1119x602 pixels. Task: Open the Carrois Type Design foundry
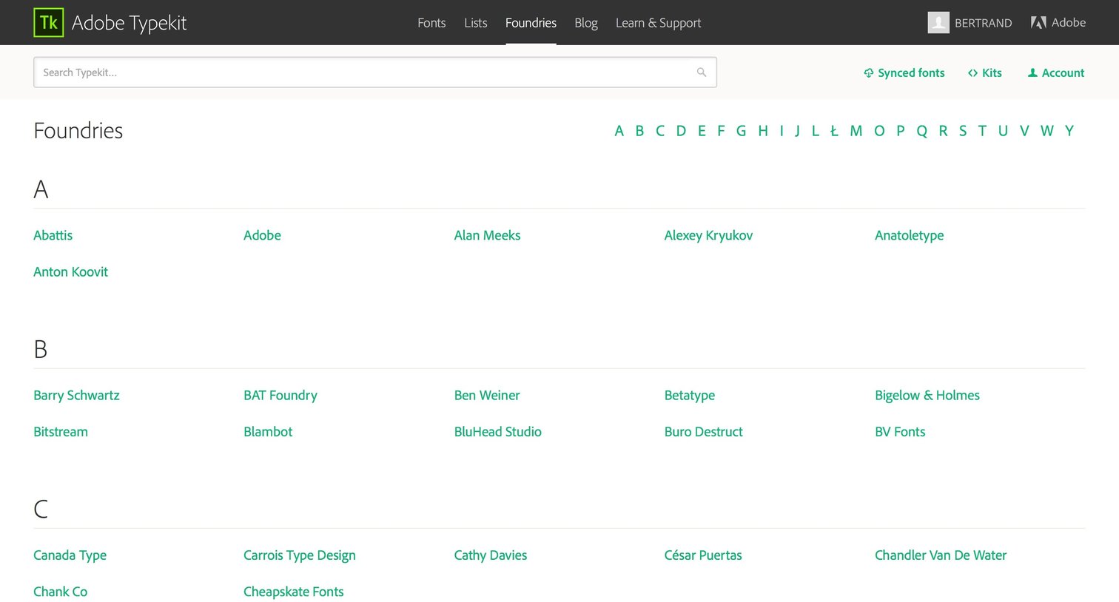300,555
